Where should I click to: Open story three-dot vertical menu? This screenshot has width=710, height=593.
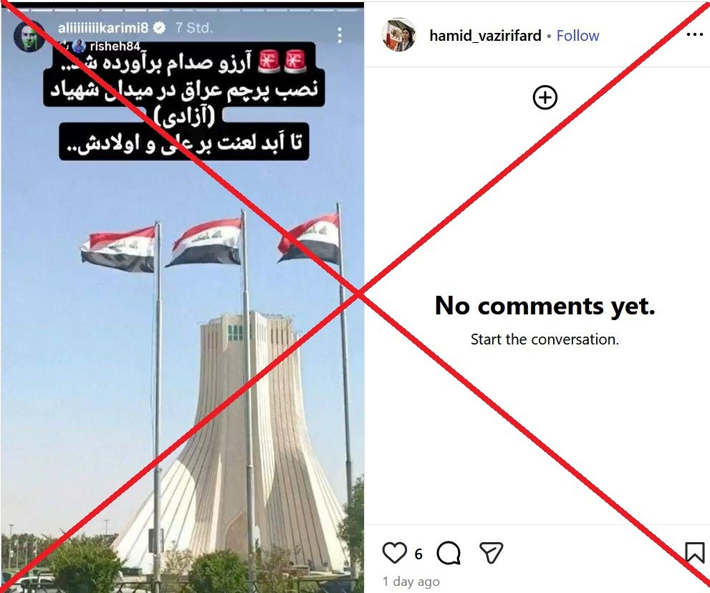coord(340,35)
